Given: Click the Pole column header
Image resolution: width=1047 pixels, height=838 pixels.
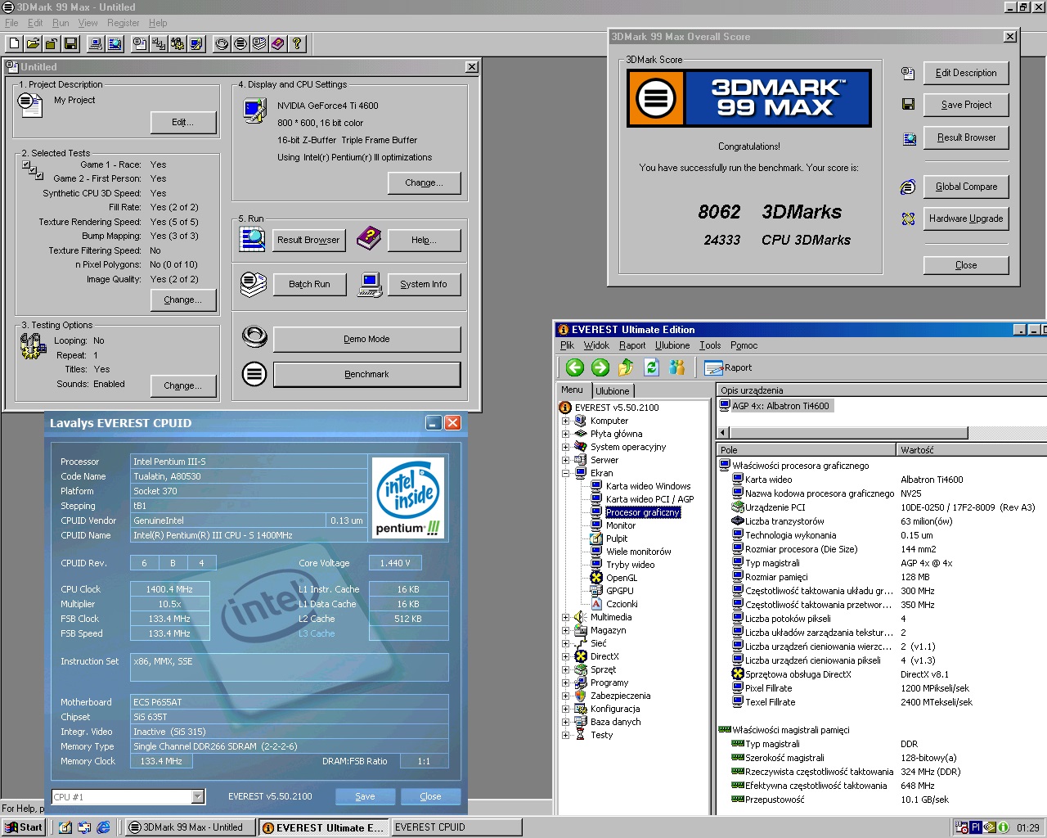Looking at the screenshot, I should pos(807,450).
